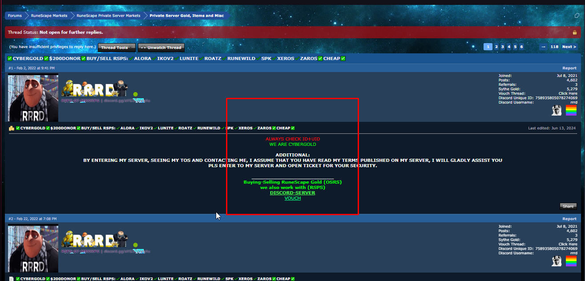Go to page 2 of the thread
Image resolution: width=585 pixels, height=281 pixels.
click(x=496, y=47)
